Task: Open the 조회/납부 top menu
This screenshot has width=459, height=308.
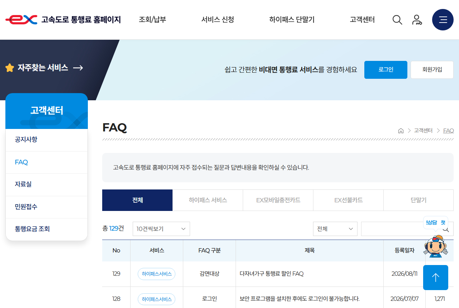Action: tap(152, 20)
